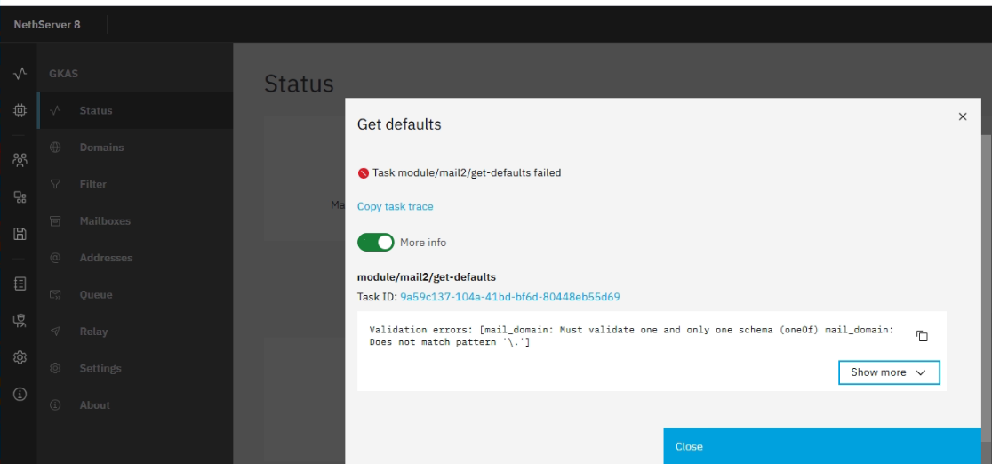This screenshot has height=464, width=992.
Task: Click the Copy task trace link
Action: click(x=396, y=206)
